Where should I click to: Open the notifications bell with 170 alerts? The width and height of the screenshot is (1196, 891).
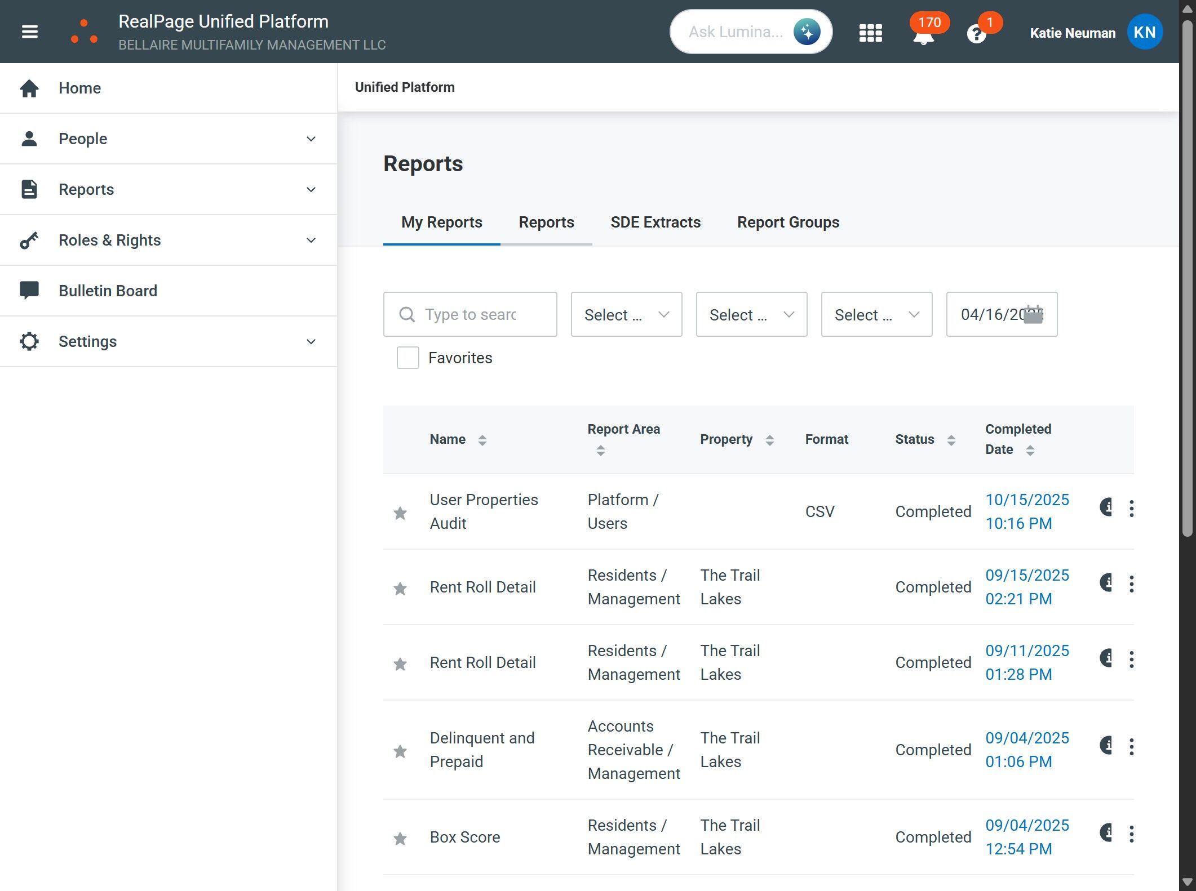point(923,36)
